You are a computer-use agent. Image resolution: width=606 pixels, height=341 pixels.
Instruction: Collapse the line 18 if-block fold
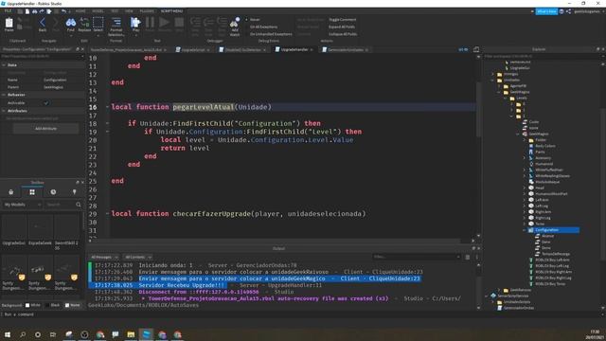pyautogui.click(x=107, y=123)
